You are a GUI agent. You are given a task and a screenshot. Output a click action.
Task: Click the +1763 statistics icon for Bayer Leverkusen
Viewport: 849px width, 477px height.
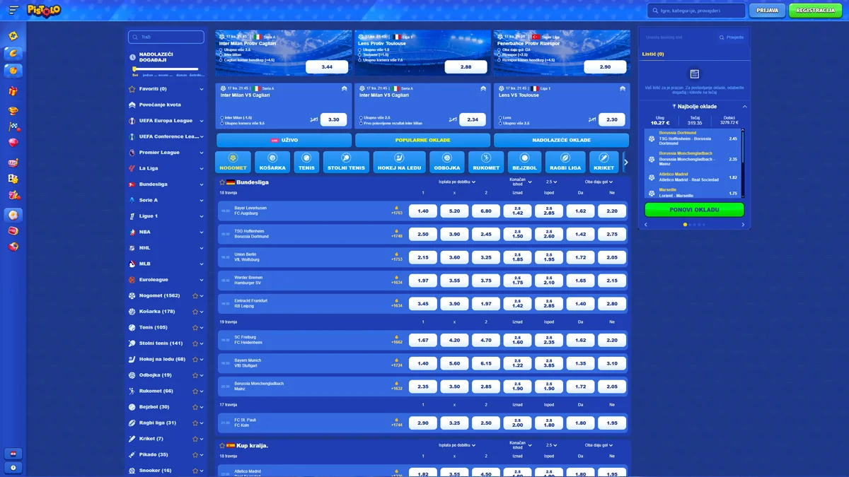[397, 211]
